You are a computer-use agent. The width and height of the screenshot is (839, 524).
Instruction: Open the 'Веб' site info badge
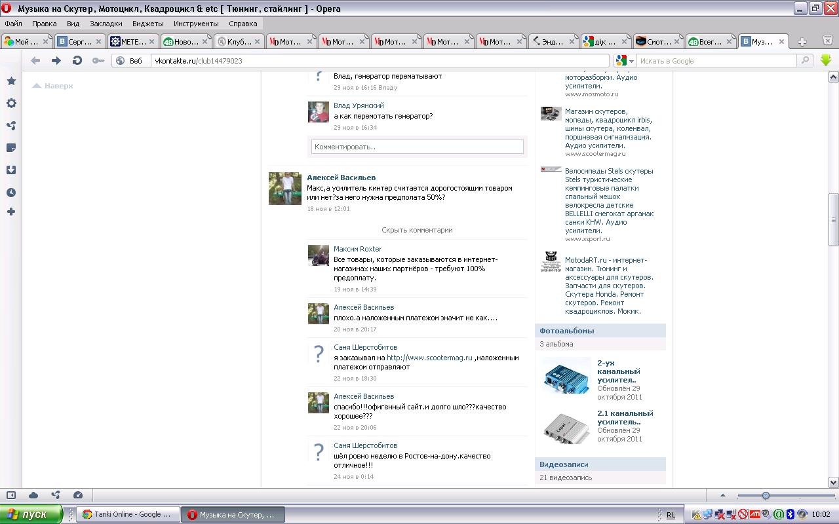(x=129, y=61)
